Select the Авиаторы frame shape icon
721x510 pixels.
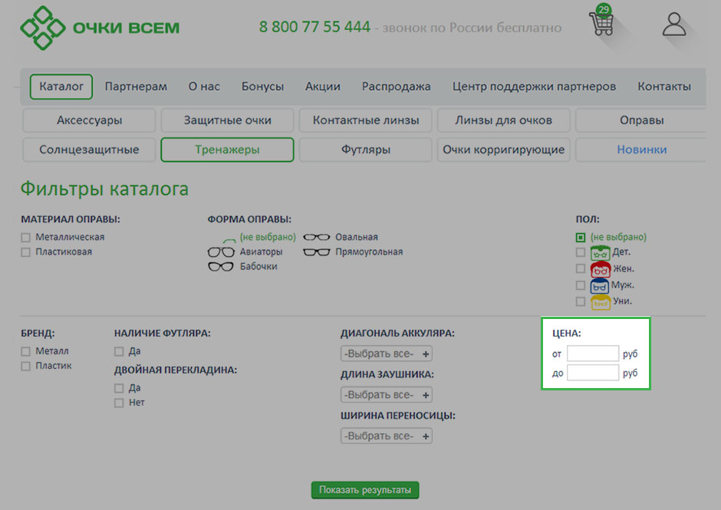tap(221, 252)
